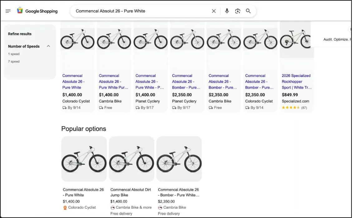
Task: Click bike image above Colorado Cyclist $1,400 listing
Action: (77, 39)
